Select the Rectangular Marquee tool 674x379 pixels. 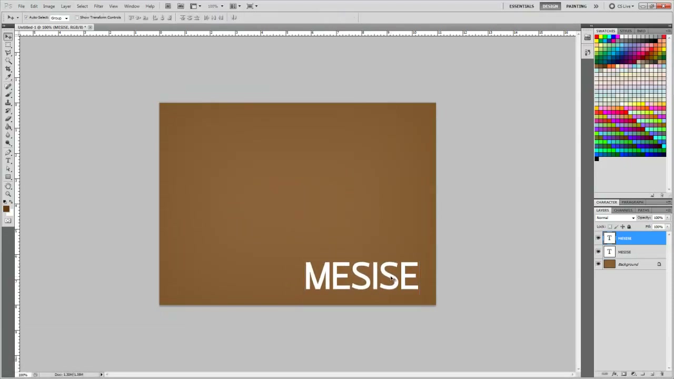[x=8, y=45]
